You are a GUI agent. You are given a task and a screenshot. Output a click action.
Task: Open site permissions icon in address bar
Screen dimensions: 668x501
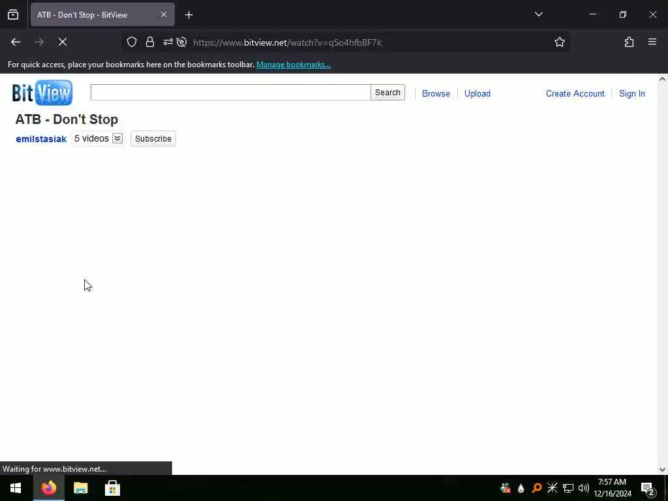pos(168,42)
